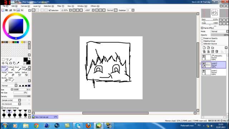This screenshot has height=129, width=229.
Task: Hide the Linework1 layer
Action: [x=204, y=56]
